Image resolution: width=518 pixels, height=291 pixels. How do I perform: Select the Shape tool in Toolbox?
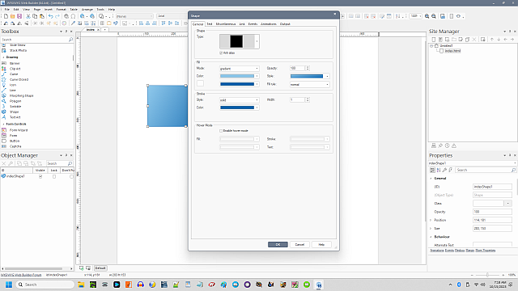14,112
